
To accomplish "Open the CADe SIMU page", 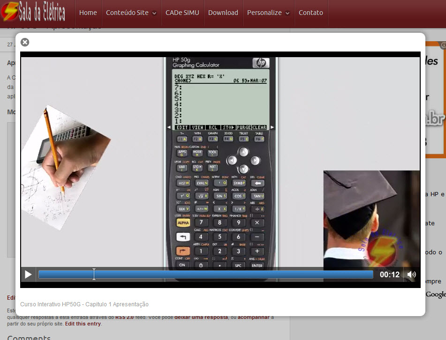I will point(182,13).
